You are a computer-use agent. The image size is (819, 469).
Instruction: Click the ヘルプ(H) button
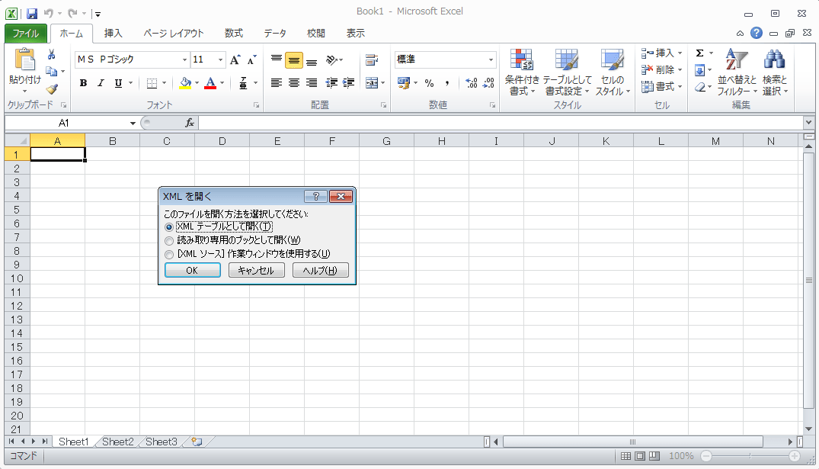pyautogui.click(x=320, y=270)
